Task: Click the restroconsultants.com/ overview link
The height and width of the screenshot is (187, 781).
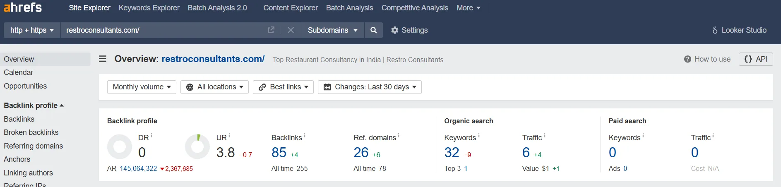Action: (x=213, y=59)
